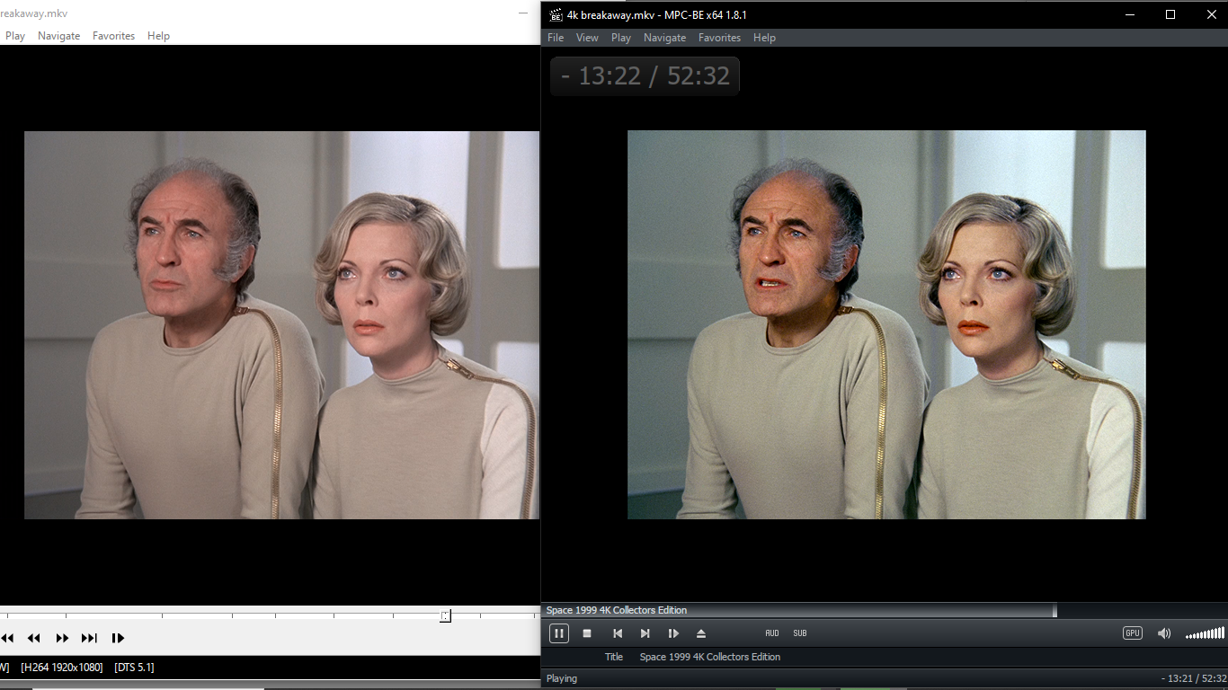Adjust the MPC-BE volume slider
1228x690 pixels.
[x=1205, y=633]
